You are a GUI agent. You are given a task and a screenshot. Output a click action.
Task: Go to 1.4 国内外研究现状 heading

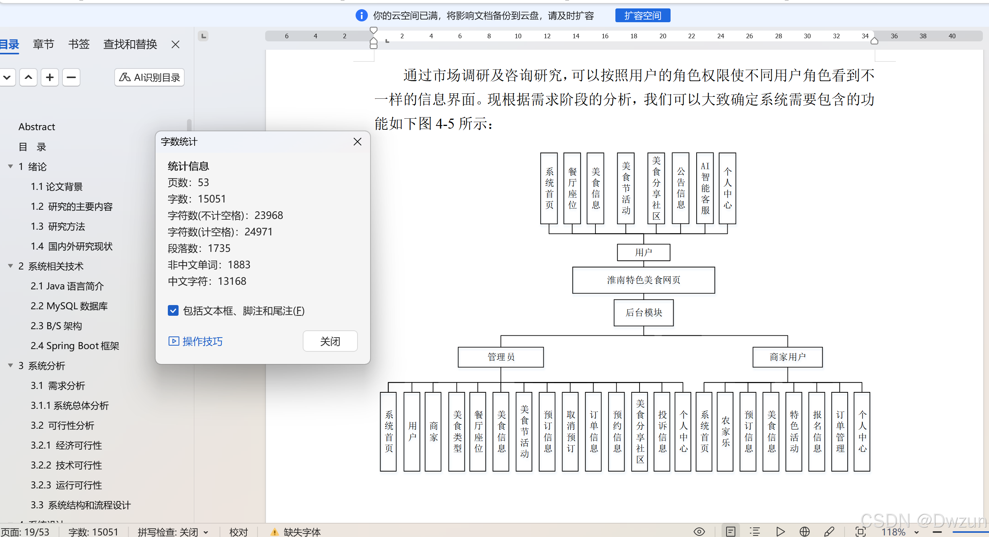tap(72, 246)
